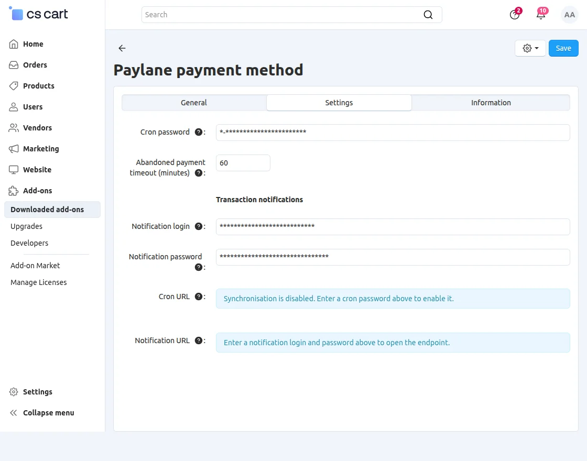This screenshot has height=461, width=587.
Task: Select the Settings tab
Action: tap(339, 103)
